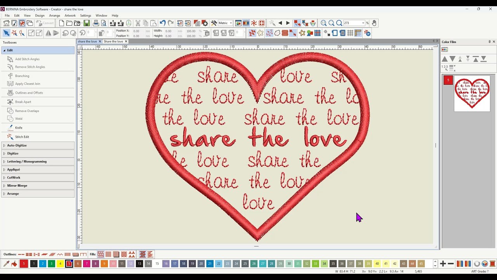Print the design
Screen dimensions: 497x280
(x=96, y=23)
